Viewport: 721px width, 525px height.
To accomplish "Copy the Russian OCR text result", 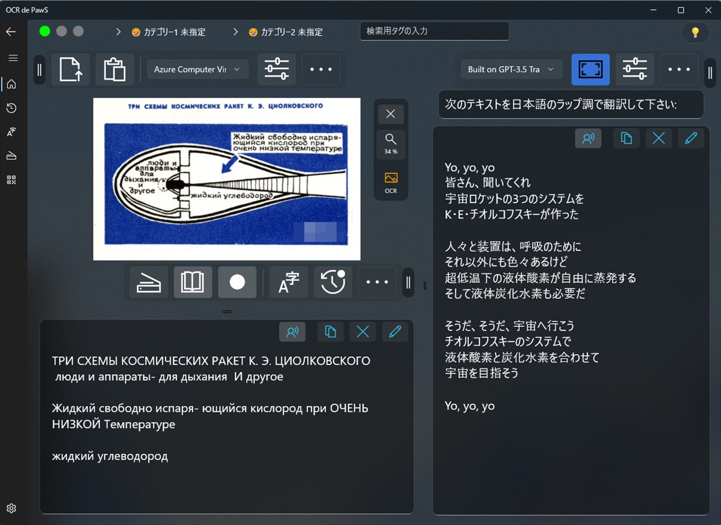I will (330, 332).
